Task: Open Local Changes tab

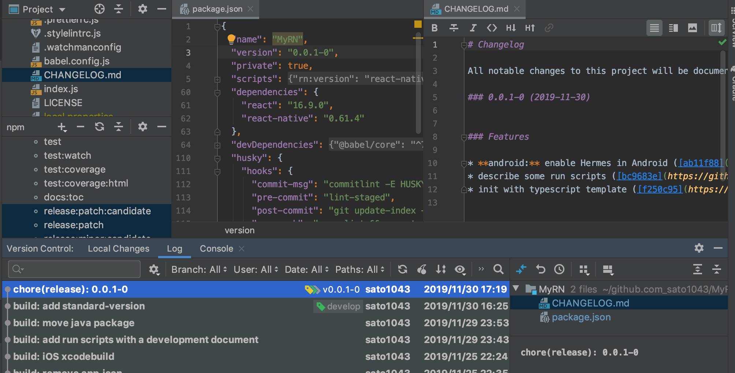Action: click(119, 249)
